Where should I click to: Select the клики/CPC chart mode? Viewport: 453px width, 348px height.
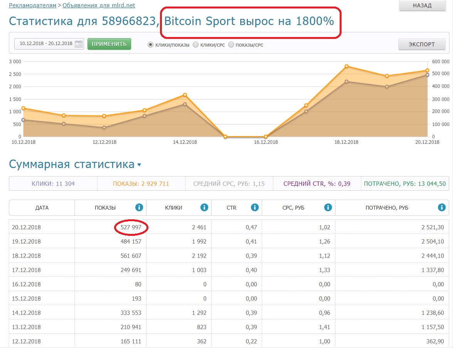point(195,45)
